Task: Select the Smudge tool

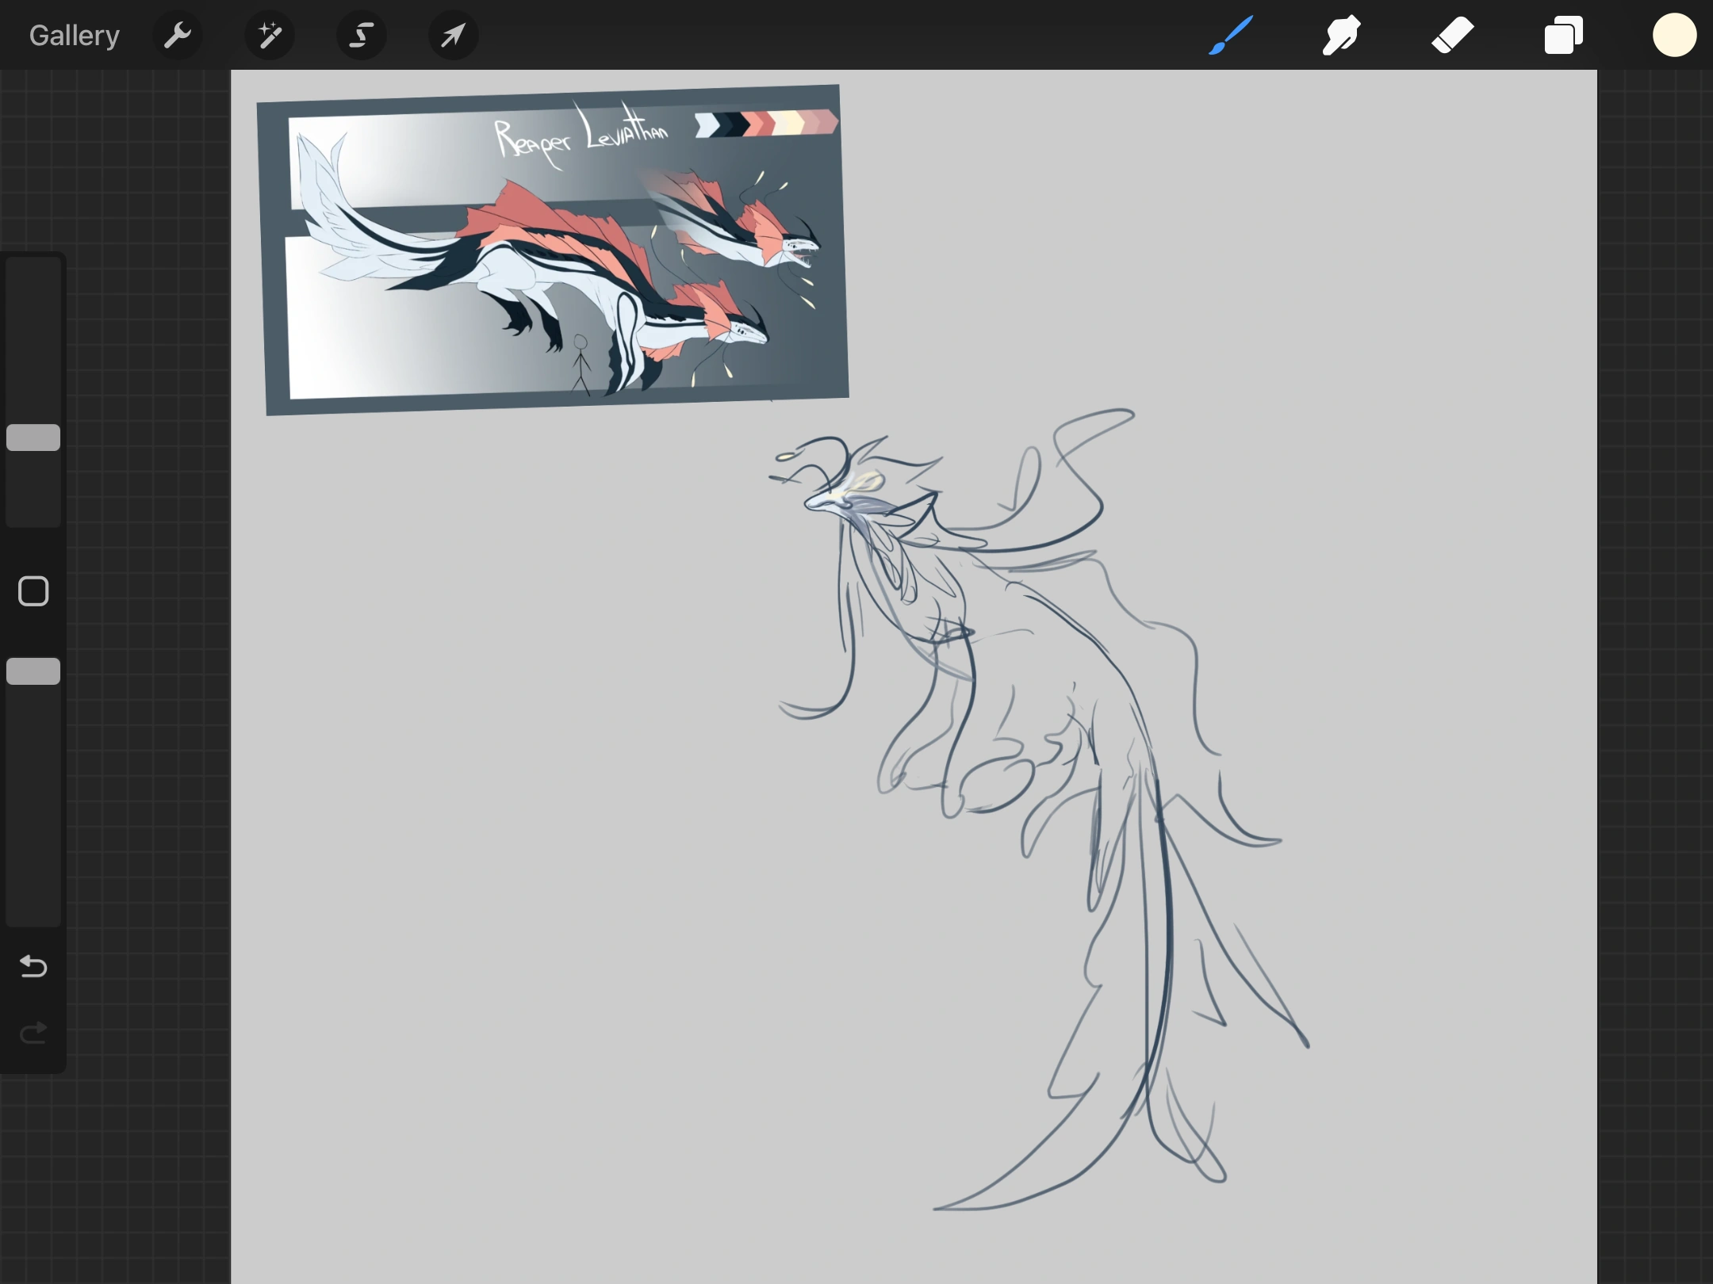Action: 1341,35
